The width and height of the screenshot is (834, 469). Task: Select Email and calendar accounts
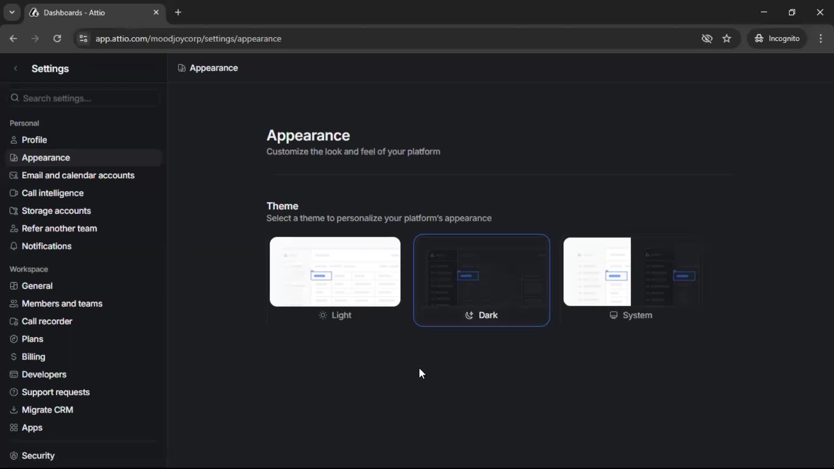(78, 175)
